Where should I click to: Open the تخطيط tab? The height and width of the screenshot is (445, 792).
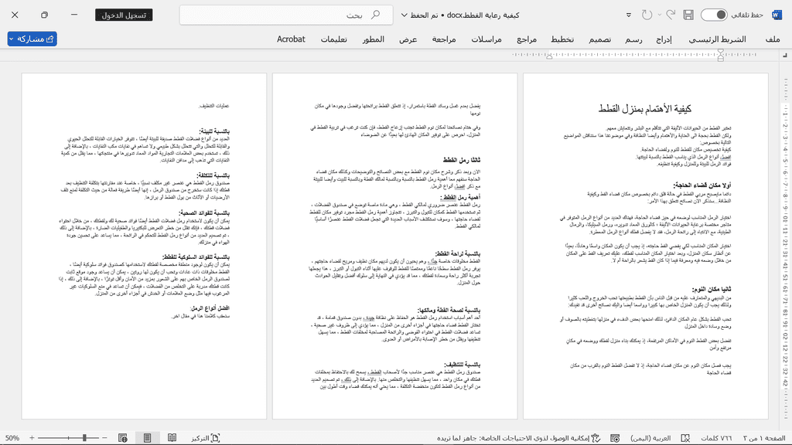point(562,39)
